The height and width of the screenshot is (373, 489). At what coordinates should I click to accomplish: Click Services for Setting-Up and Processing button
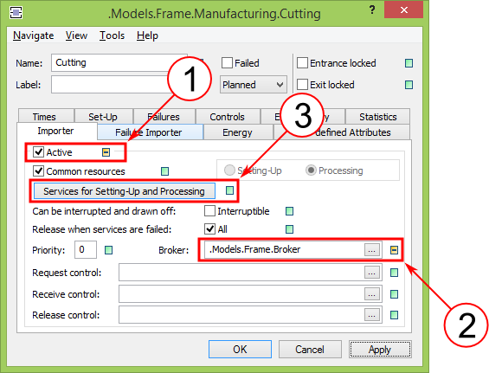(124, 191)
